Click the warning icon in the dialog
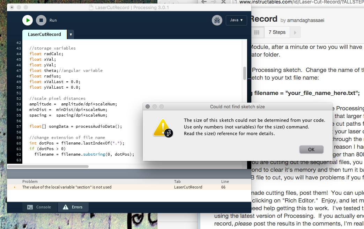 coord(163,128)
